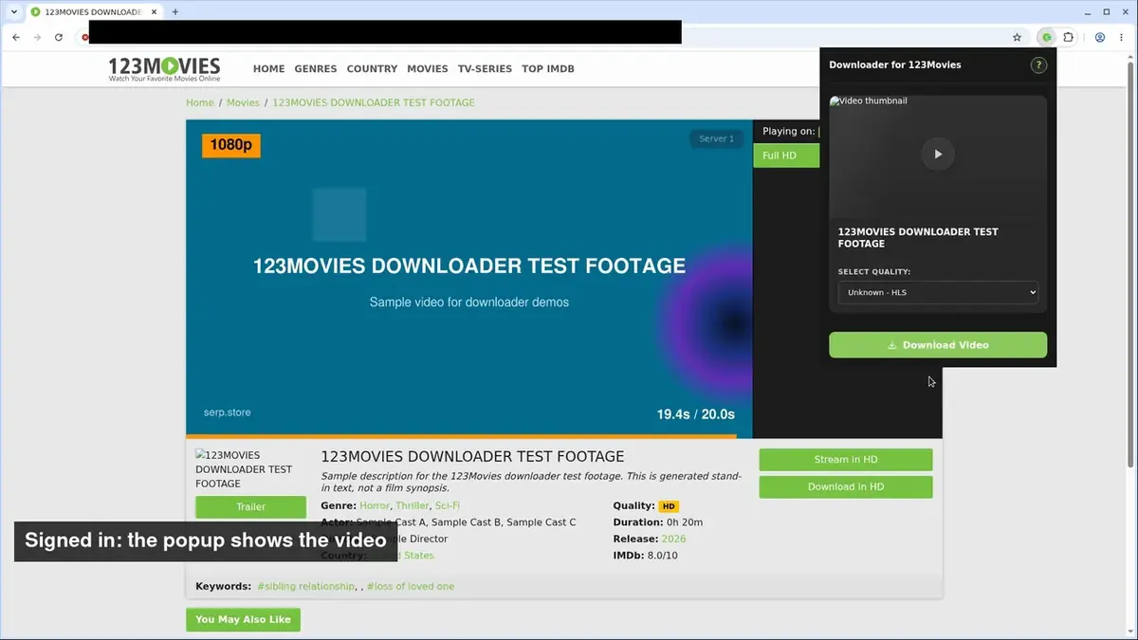
Task: Click the Movies breadcrumb link
Action: coord(243,102)
